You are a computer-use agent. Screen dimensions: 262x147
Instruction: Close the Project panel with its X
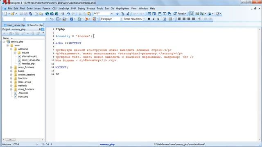43,29
